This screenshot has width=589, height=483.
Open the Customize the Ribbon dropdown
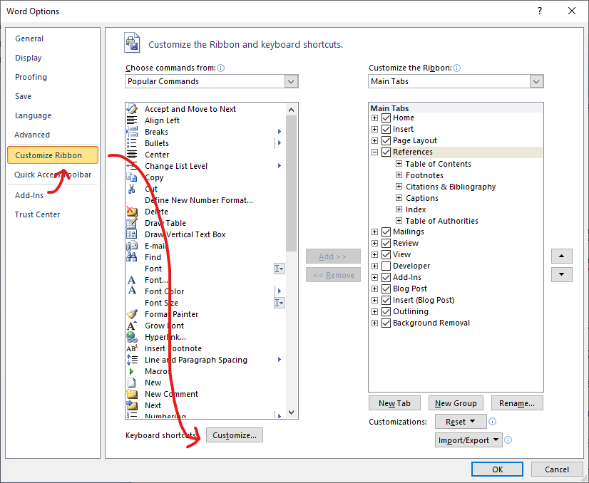click(536, 81)
